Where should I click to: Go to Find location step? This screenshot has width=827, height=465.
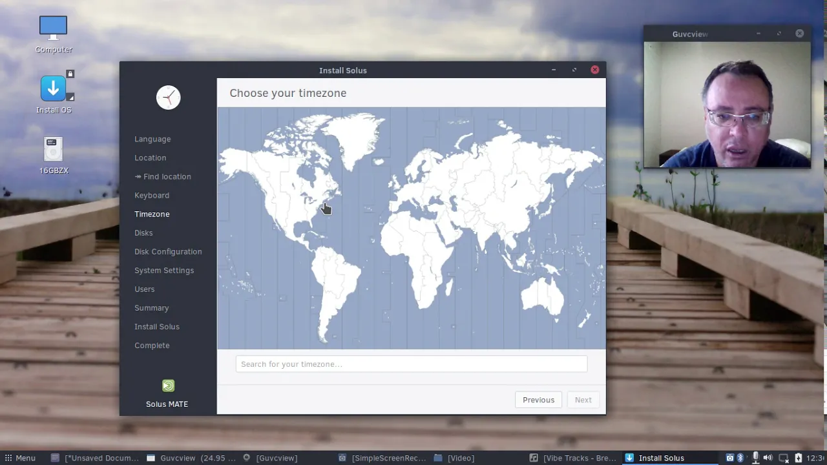pos(163,176)
